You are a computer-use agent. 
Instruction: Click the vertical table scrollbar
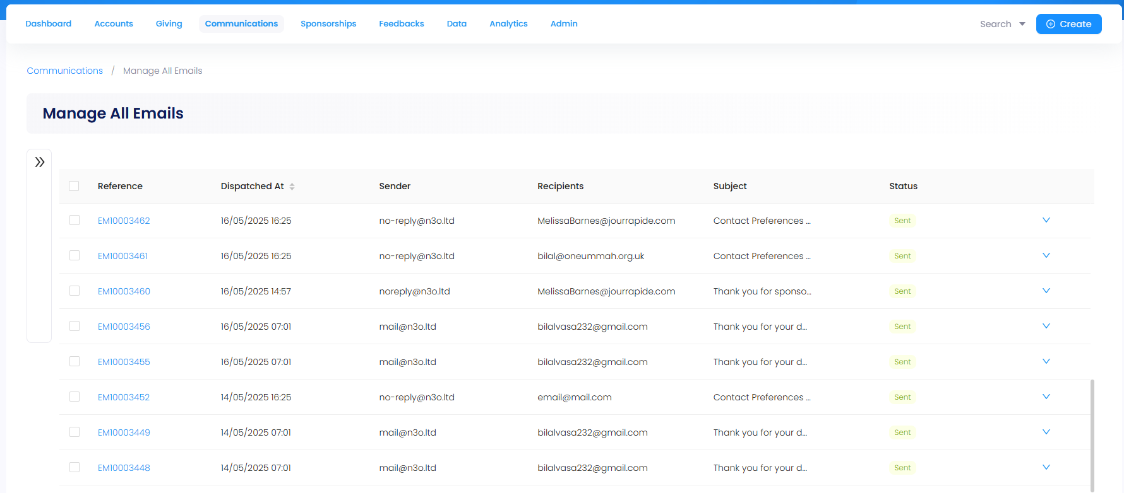[x=1092, y=435]
